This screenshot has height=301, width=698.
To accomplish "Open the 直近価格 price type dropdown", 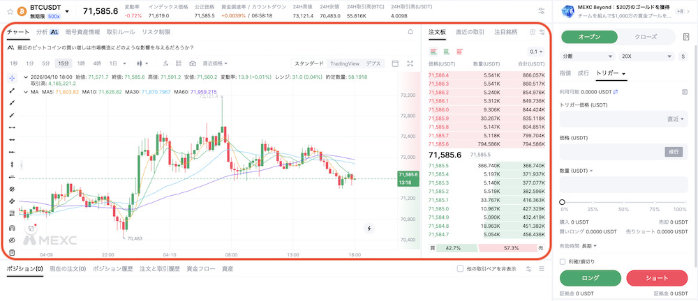I will pos(215,63).
